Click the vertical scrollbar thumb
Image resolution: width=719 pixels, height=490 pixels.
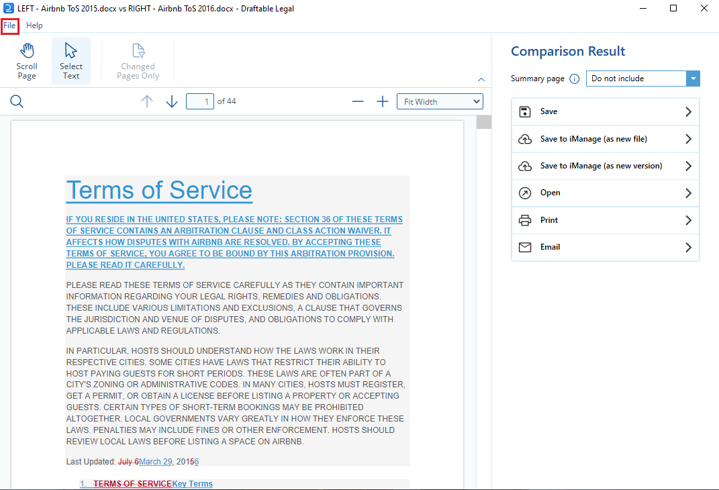coord(484,122)
